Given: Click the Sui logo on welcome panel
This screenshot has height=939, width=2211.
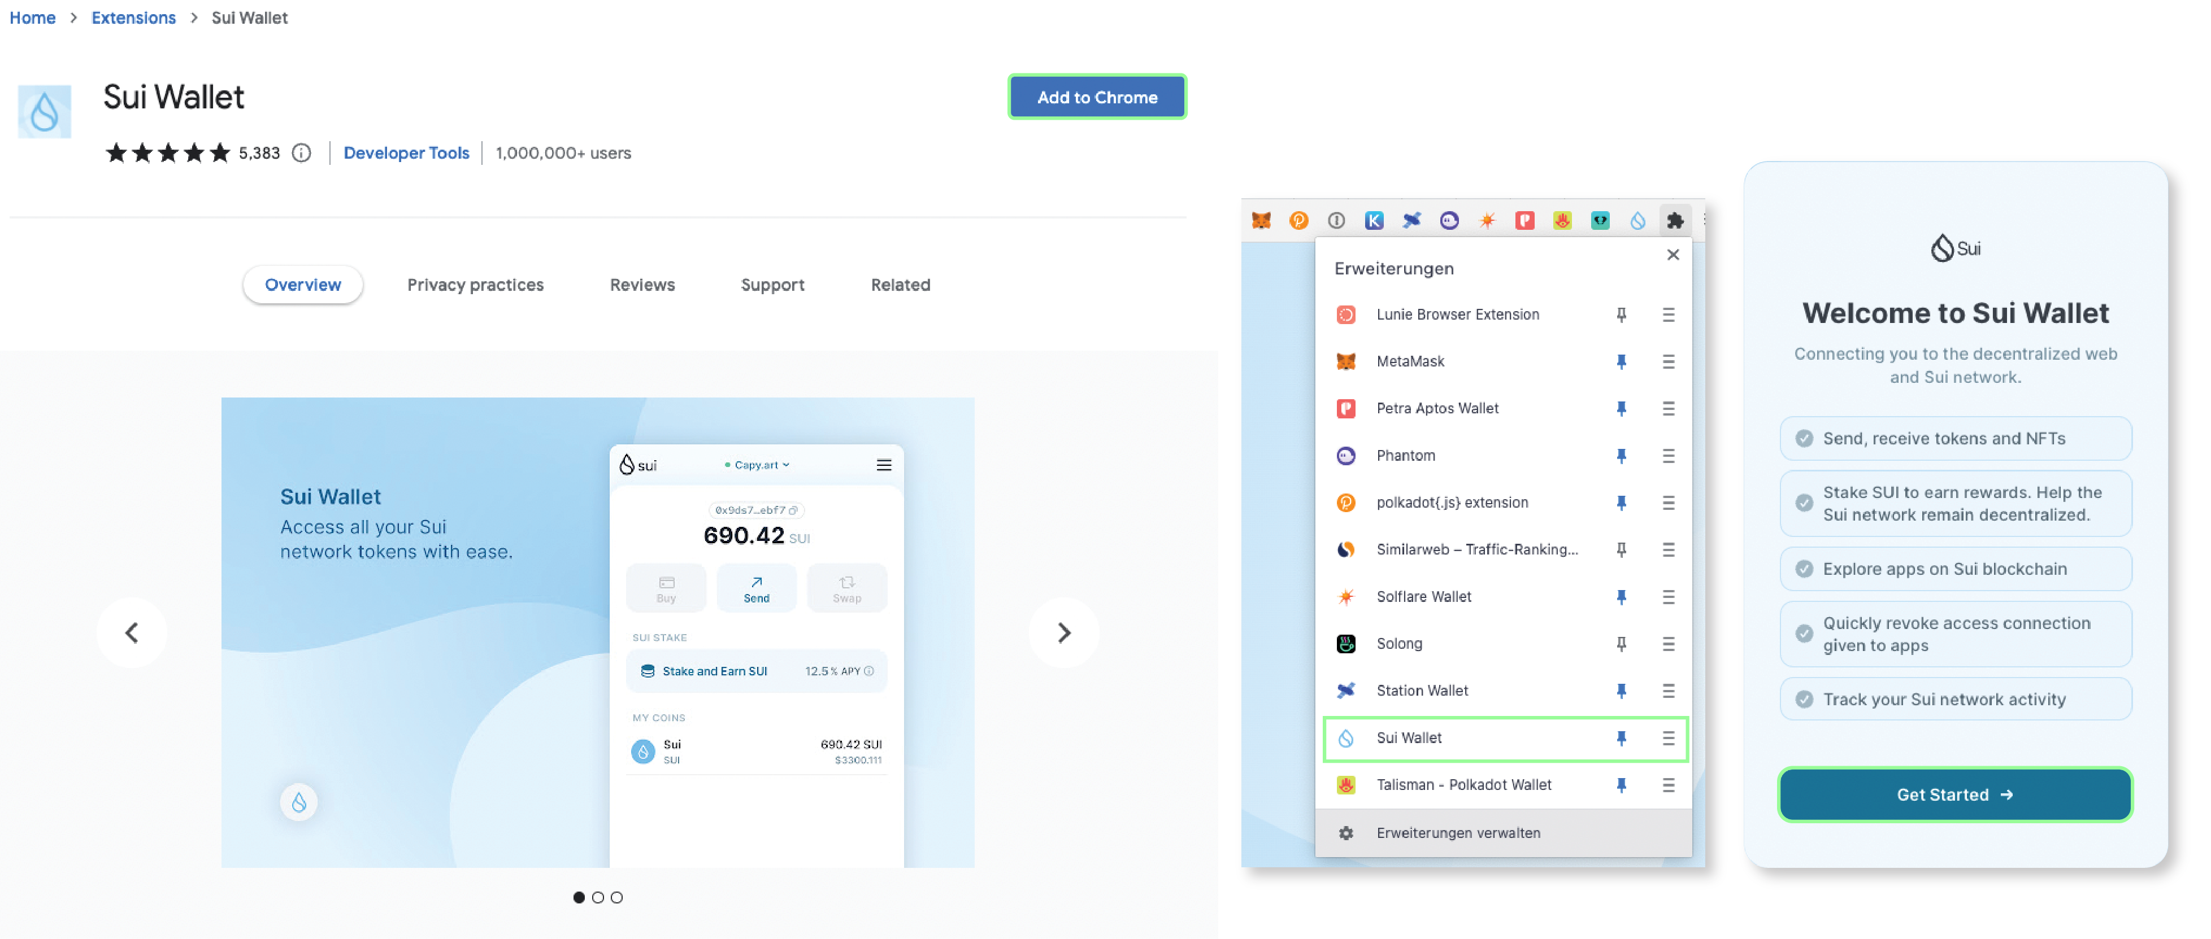Looking at the screenshot, I should pyautogui.click(x=1955, y=248).
